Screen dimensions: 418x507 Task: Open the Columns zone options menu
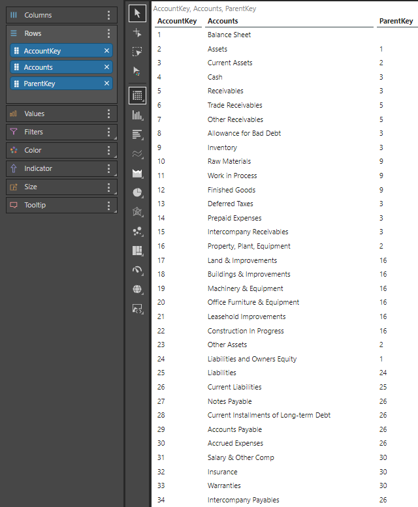coord(108,15)
